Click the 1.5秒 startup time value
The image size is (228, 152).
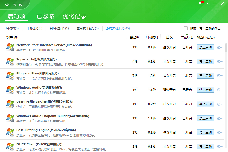(152, 76)
